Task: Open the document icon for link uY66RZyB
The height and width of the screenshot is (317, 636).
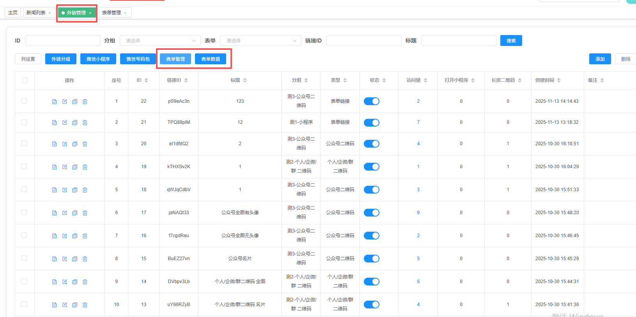Action: point(55,305)
